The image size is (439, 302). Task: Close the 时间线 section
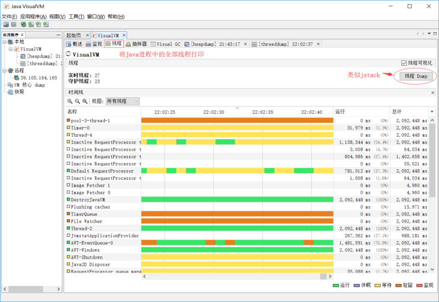click(x=432, y=92)
